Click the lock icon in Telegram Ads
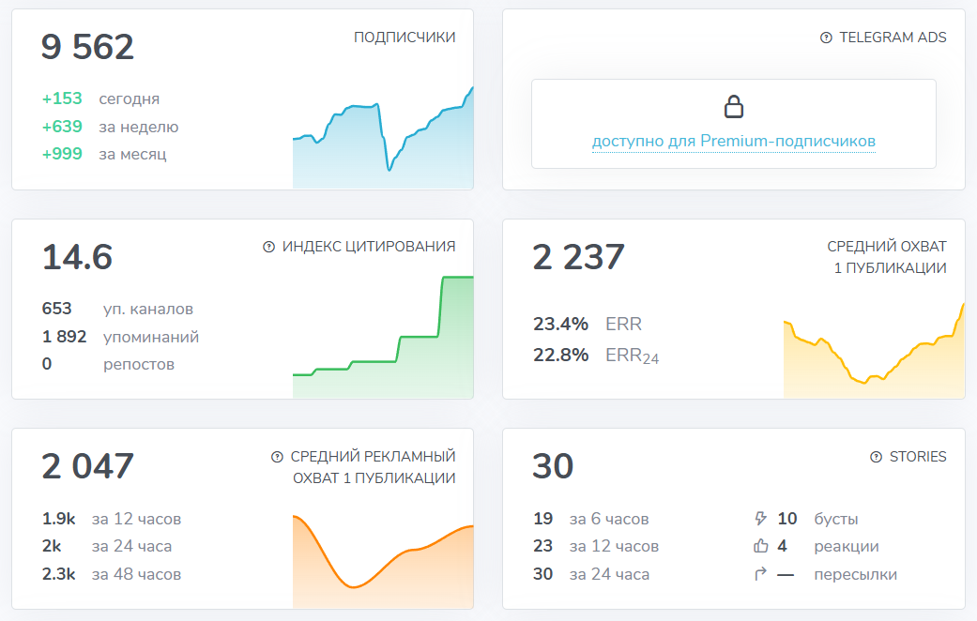This screenshot has width=977, height=621. pos(734,107)
